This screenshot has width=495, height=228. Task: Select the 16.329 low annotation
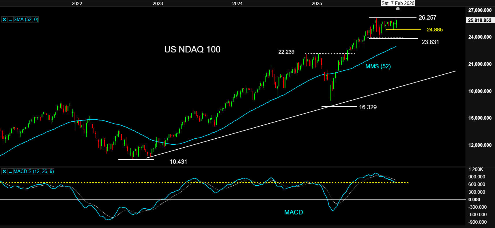click(368, 107)
